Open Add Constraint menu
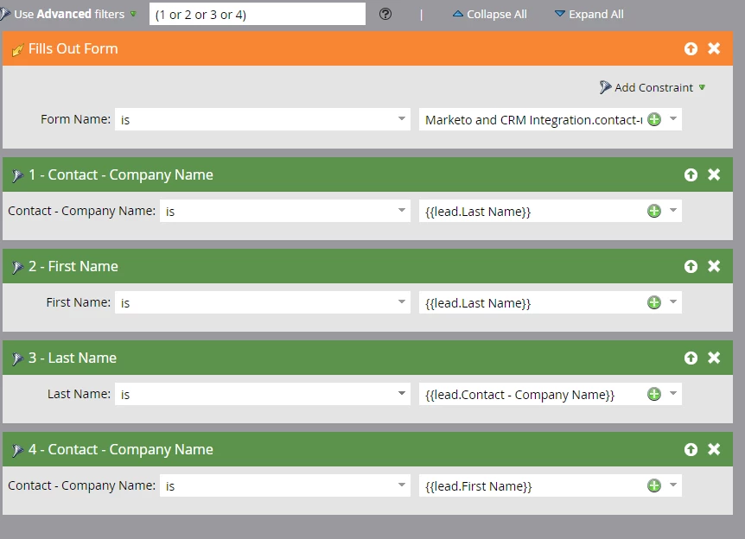The image size is (745, 539). pos(653,87)
